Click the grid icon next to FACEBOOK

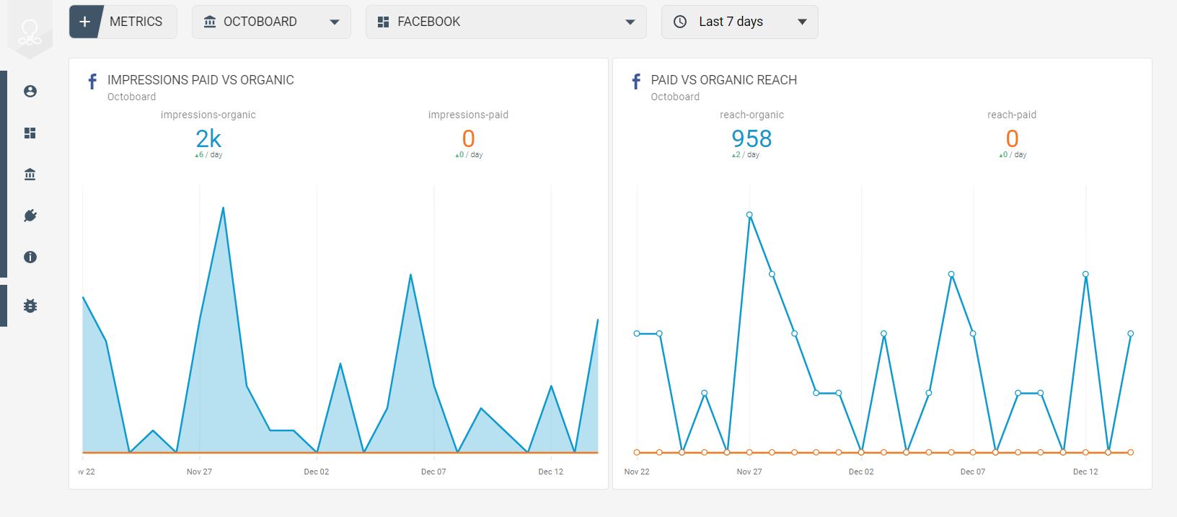(384, 22)
